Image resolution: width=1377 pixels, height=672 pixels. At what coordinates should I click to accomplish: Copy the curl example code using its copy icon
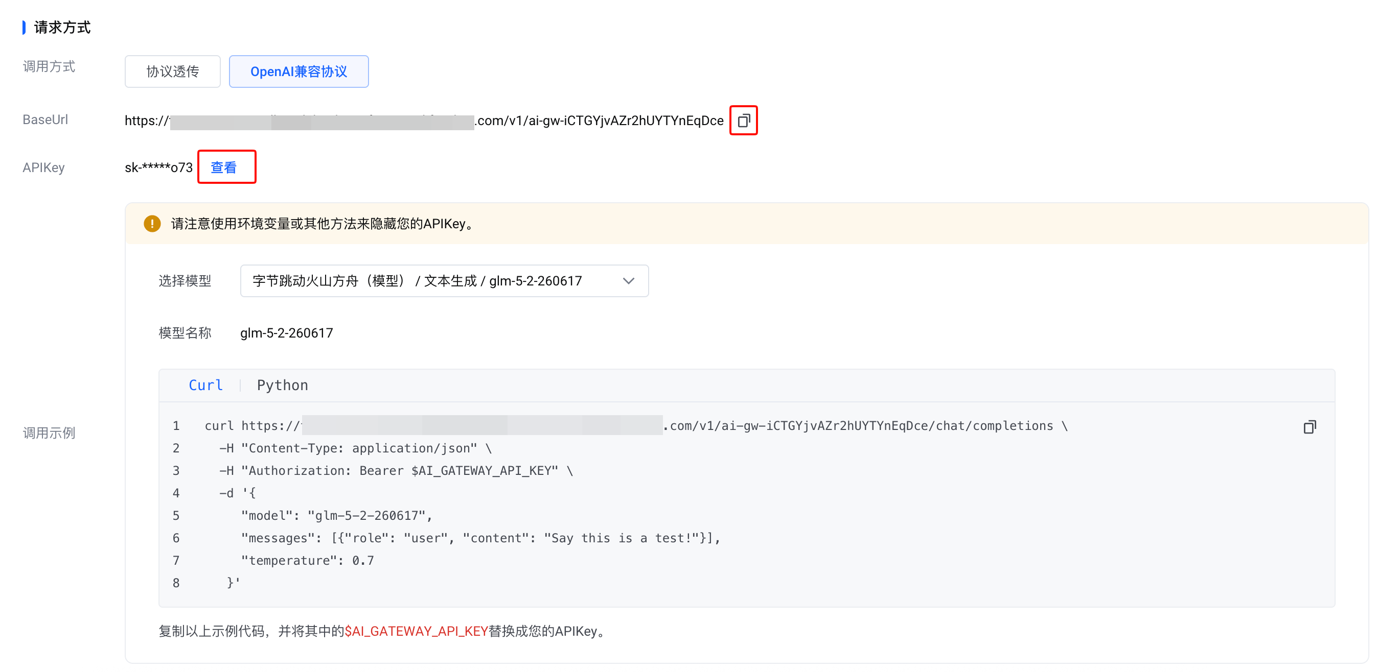[1310, 427]
